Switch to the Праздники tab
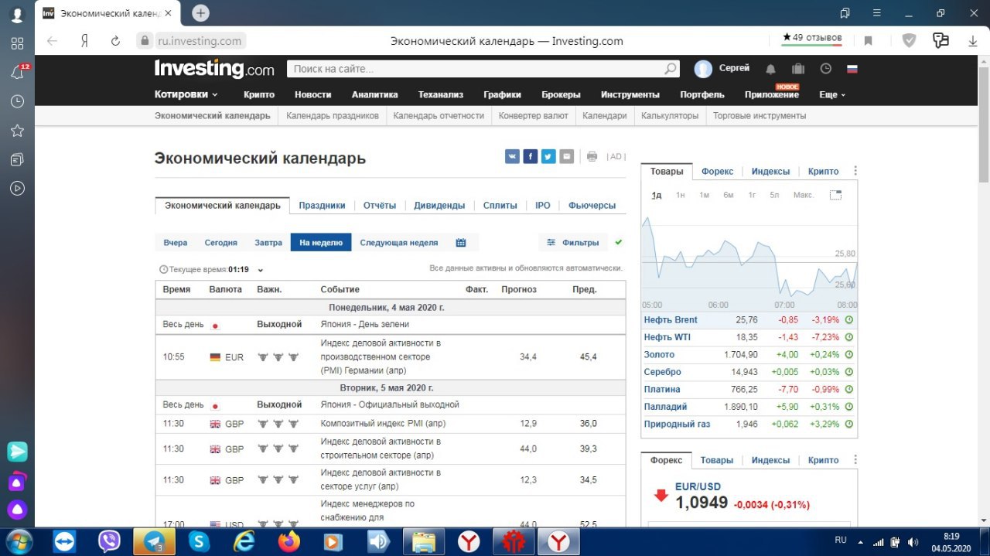This screenshot has height=556, width=990. click(x=322, y=206)
